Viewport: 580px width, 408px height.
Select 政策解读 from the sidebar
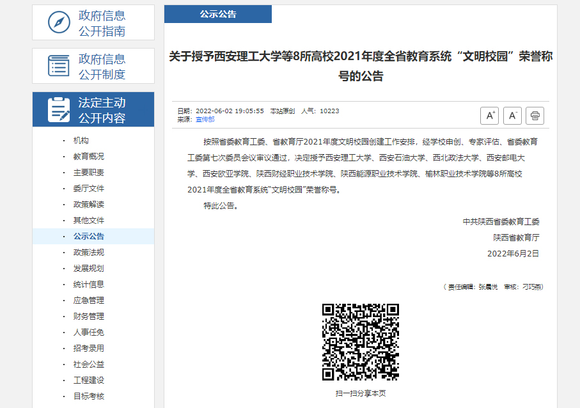(x=88, y=205)
